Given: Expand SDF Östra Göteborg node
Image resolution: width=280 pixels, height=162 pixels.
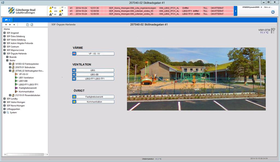Looking at the screenshot, I should click(4, 36).
